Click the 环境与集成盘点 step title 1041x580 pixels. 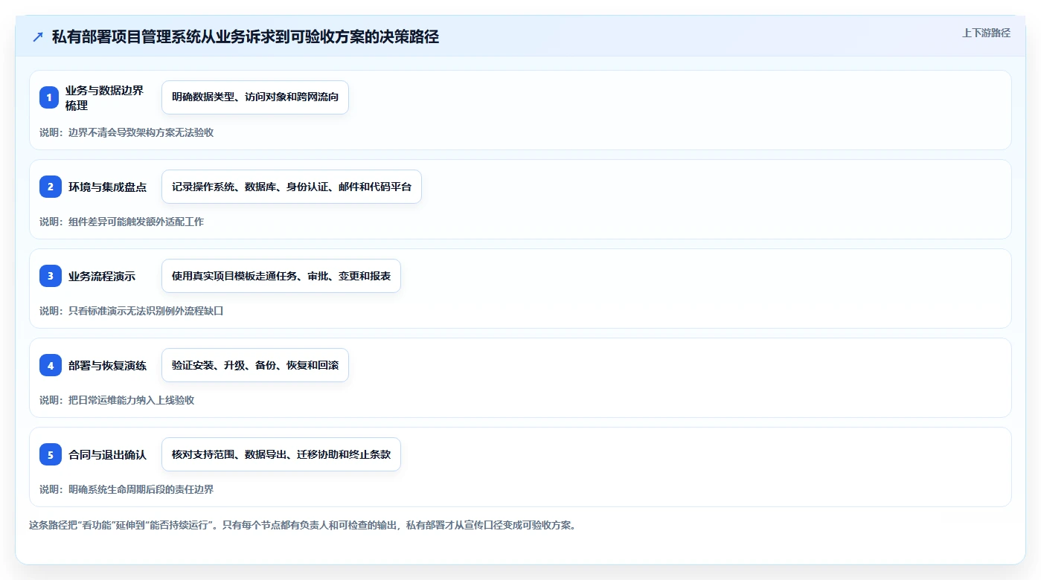click(107, 187)
